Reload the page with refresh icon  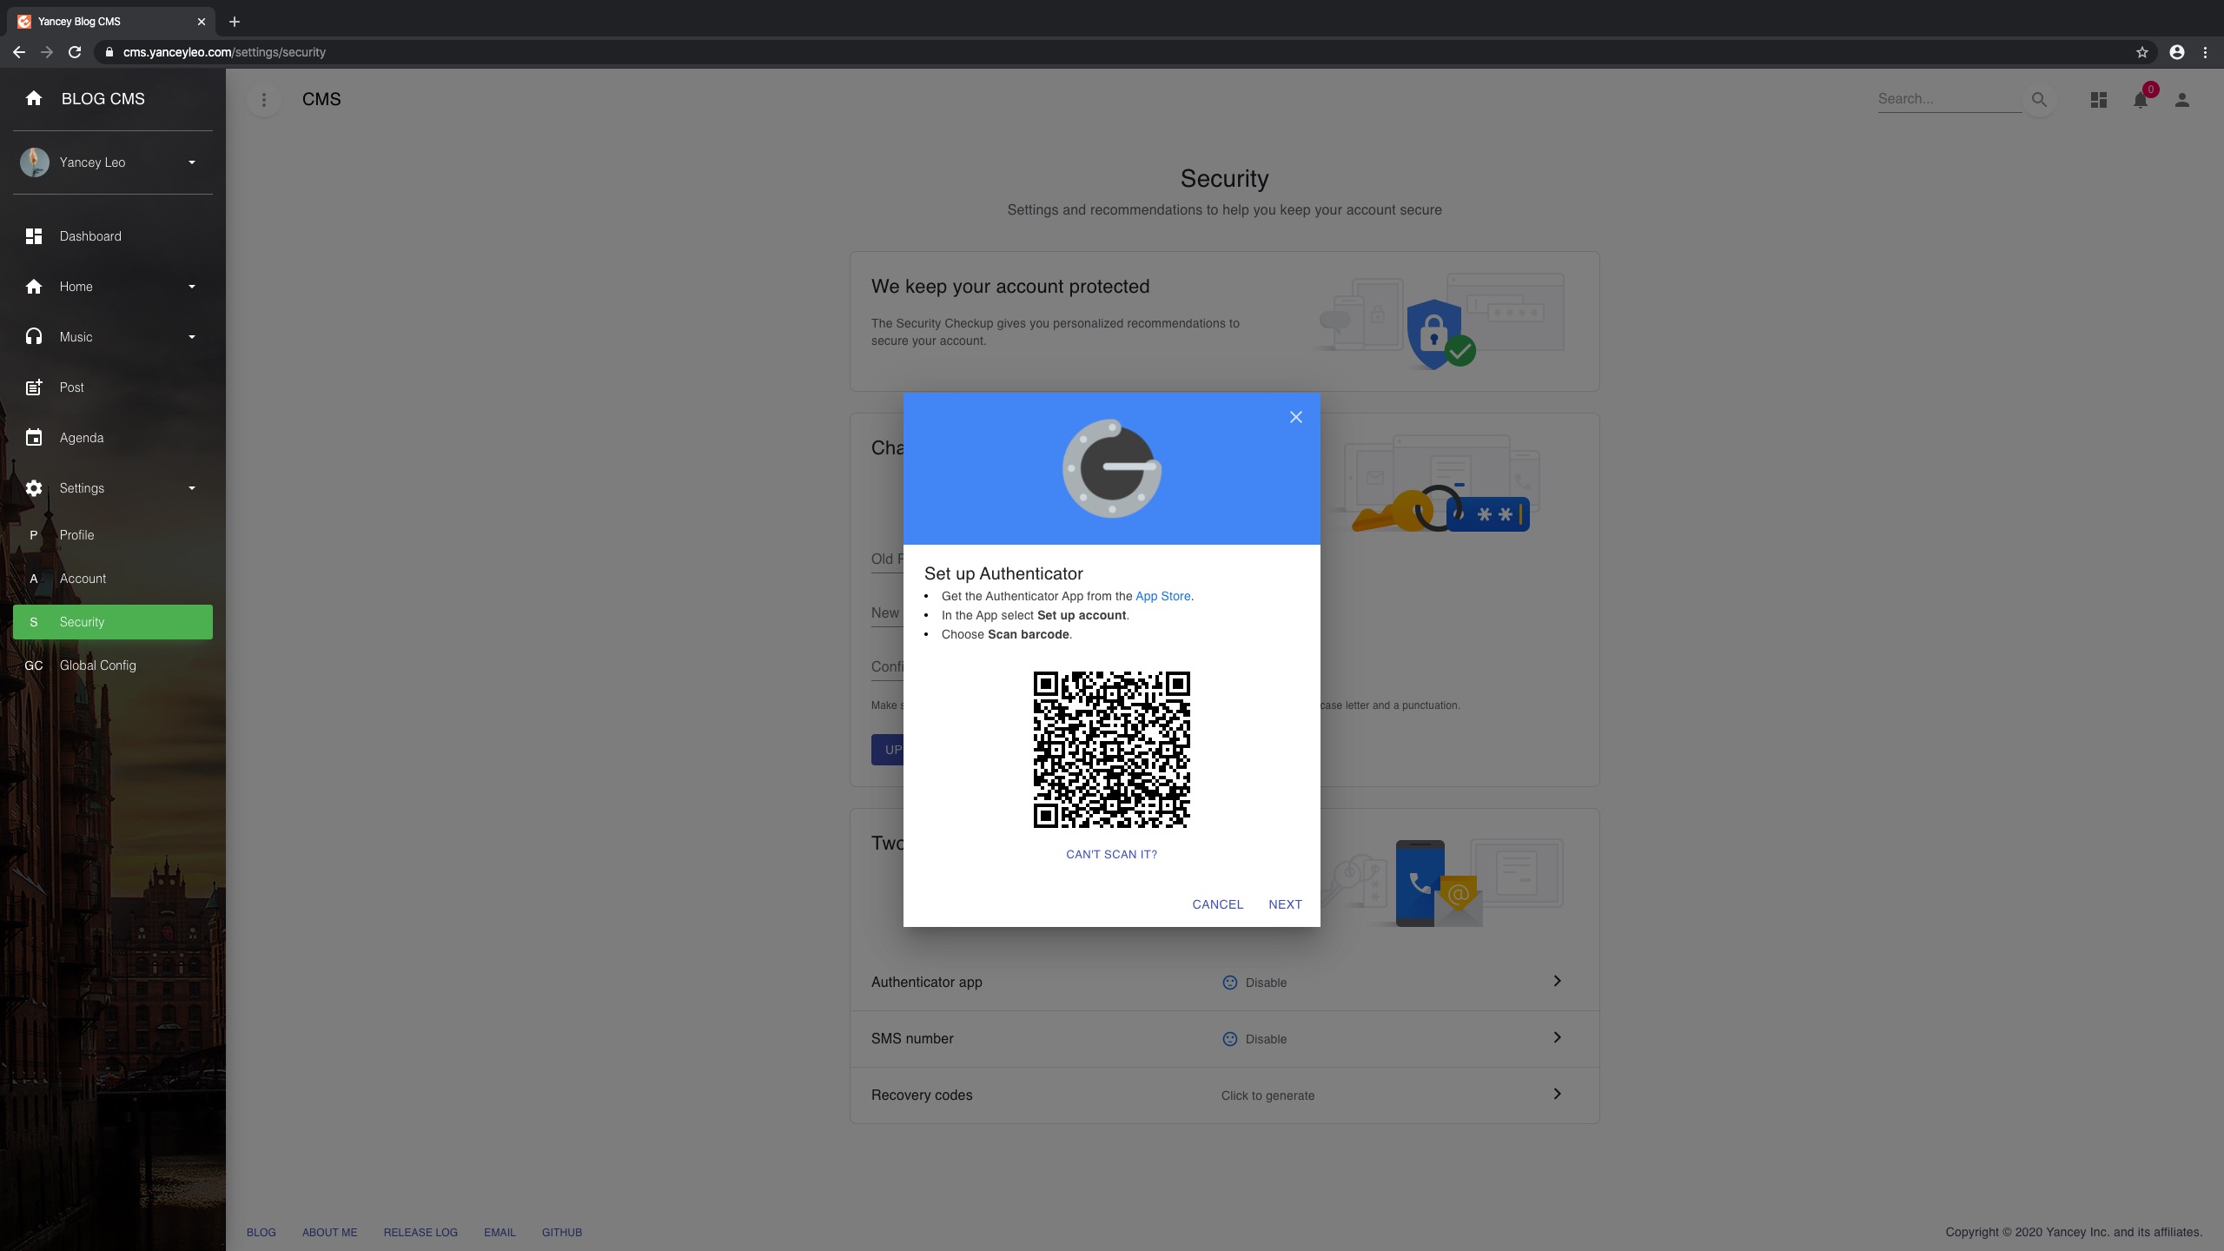point(75,52)
